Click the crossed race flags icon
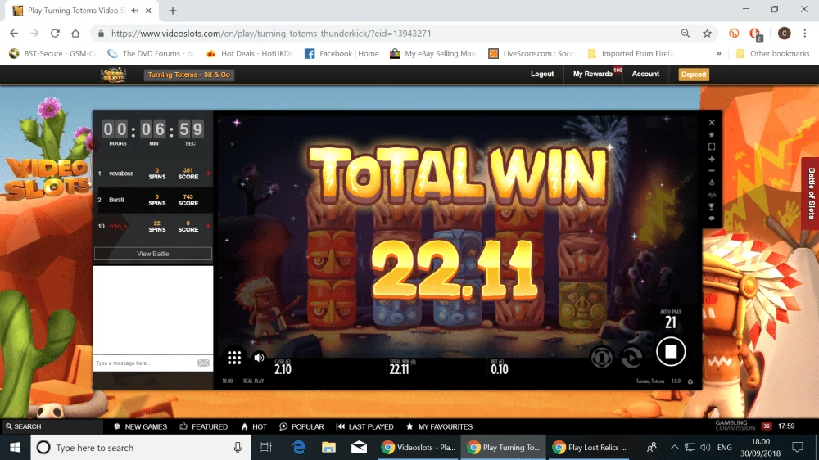819x460 pixels. coord(712,195)
